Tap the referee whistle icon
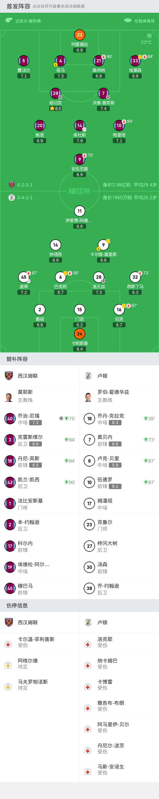Viewport: 159px width, 799px height. (9, 20)
